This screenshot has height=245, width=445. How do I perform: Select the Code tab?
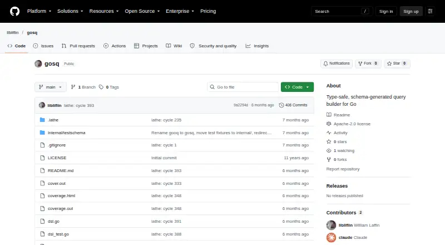click(17, 46)
